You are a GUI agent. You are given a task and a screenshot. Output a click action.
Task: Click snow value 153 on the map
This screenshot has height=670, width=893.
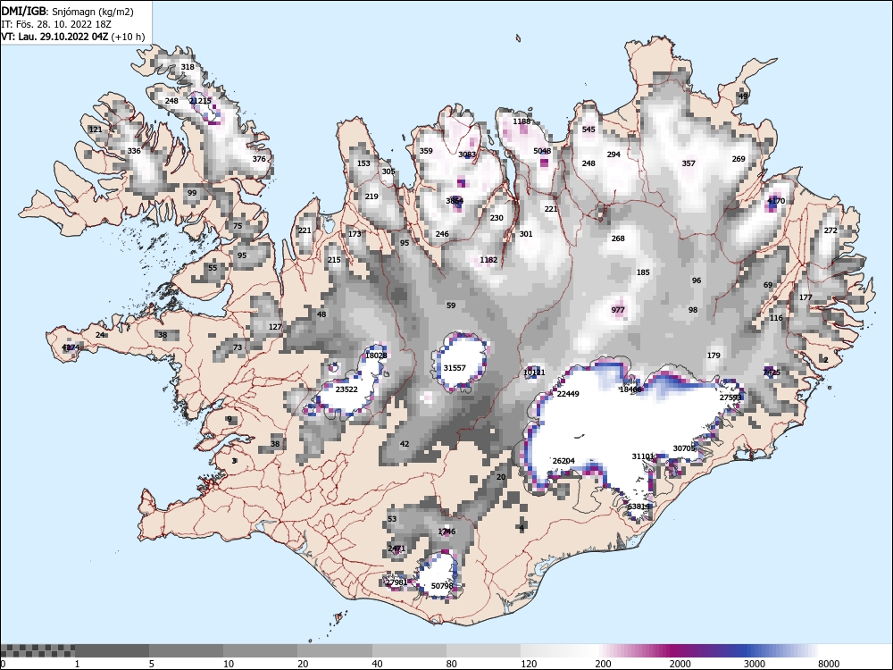(363, 163)
